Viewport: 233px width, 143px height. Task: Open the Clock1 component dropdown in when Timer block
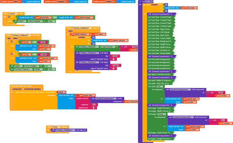13,13
